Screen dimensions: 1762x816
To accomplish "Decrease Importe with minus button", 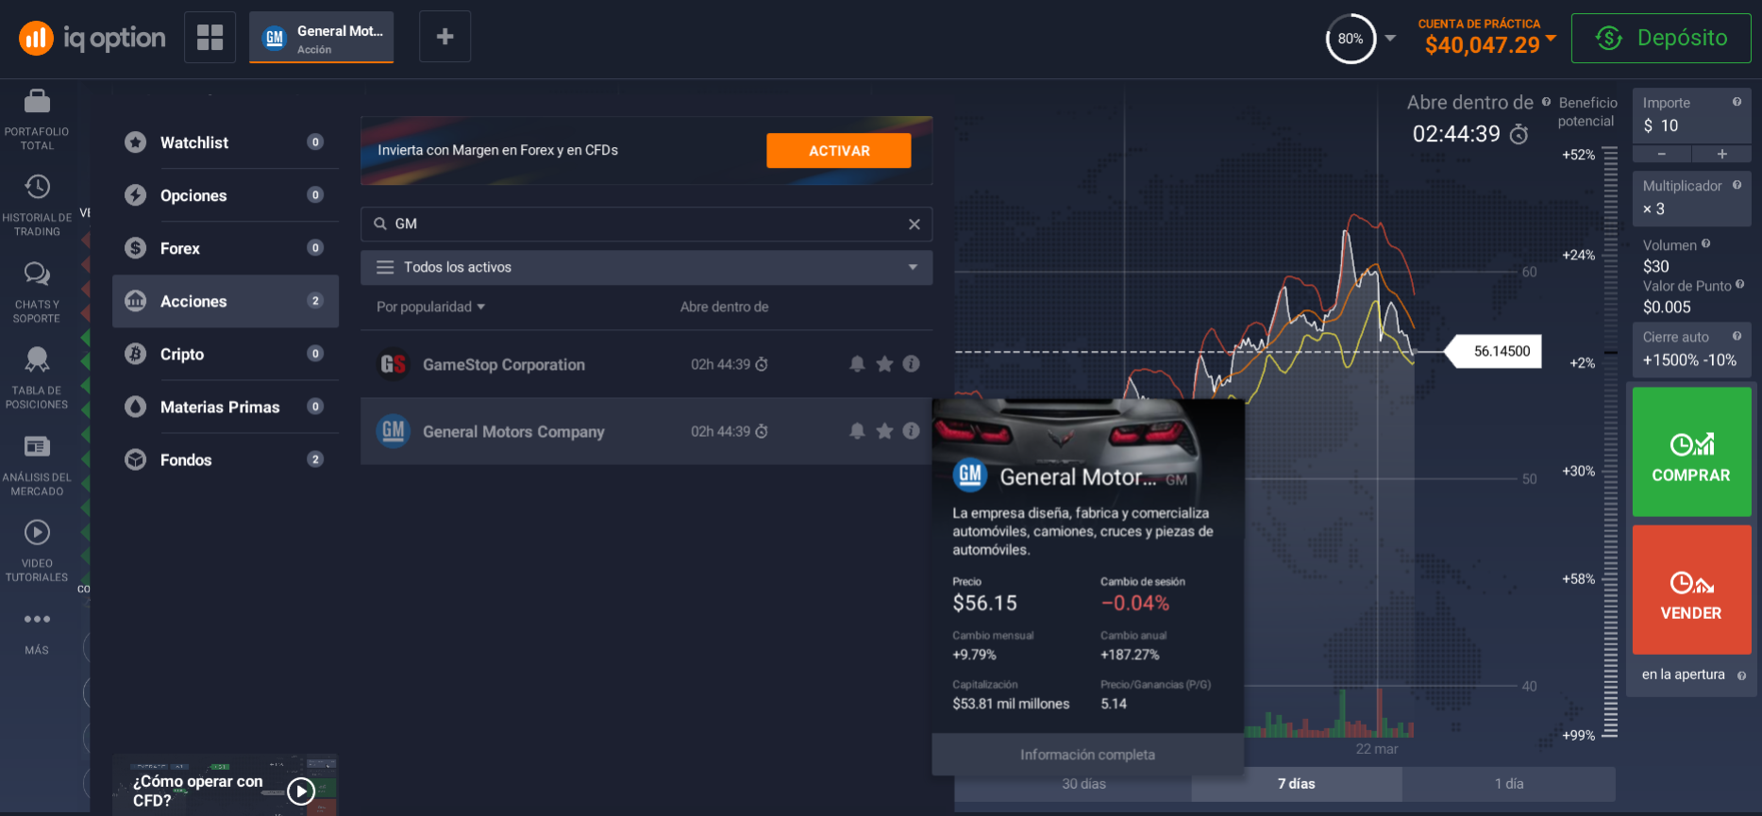I will [1661, 154].
